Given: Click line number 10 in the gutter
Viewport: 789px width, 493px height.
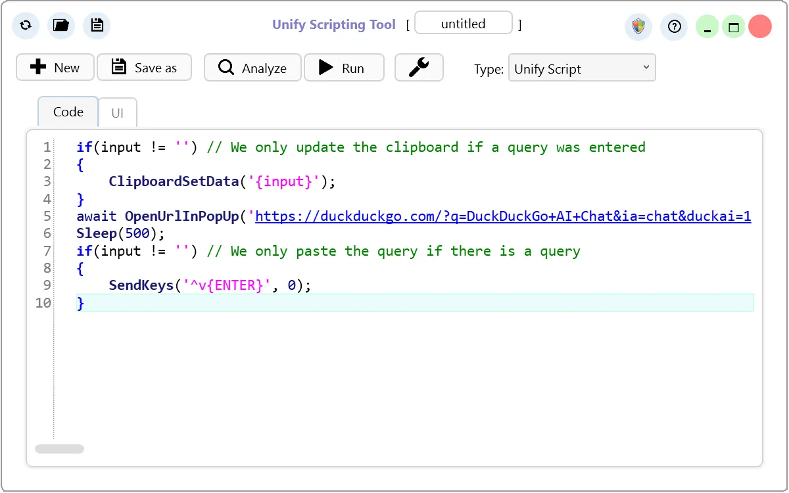Looking at the screenshot, I should (43, 302).
